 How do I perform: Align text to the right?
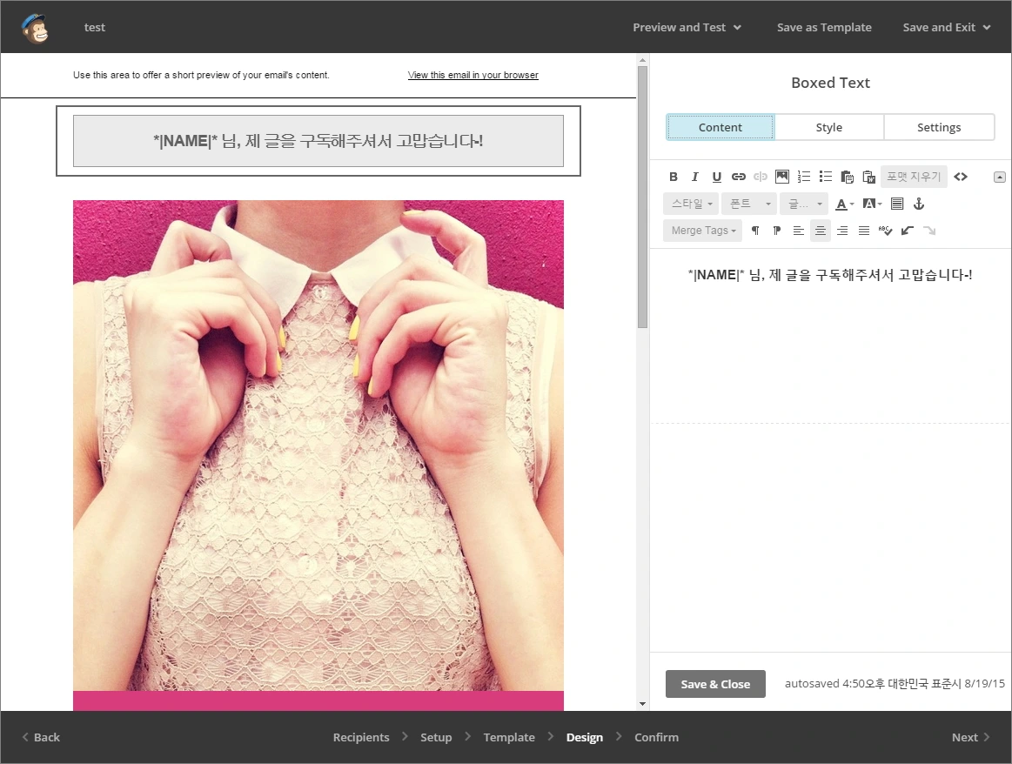pos(842,231)
